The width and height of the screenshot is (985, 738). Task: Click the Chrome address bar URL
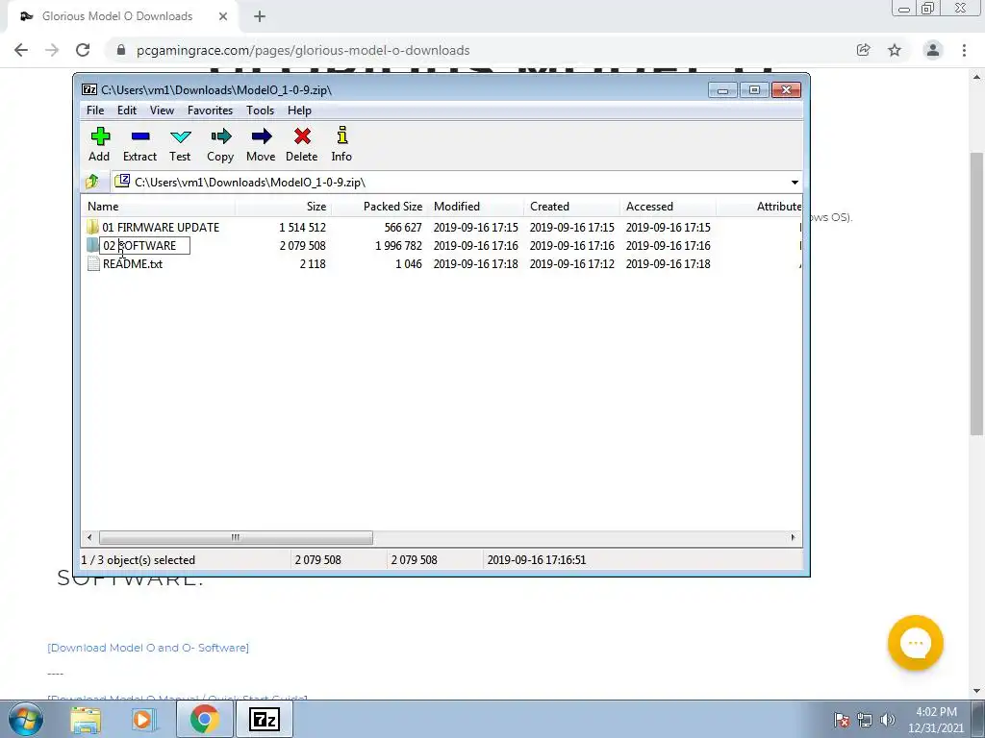(x=303, y=50)
